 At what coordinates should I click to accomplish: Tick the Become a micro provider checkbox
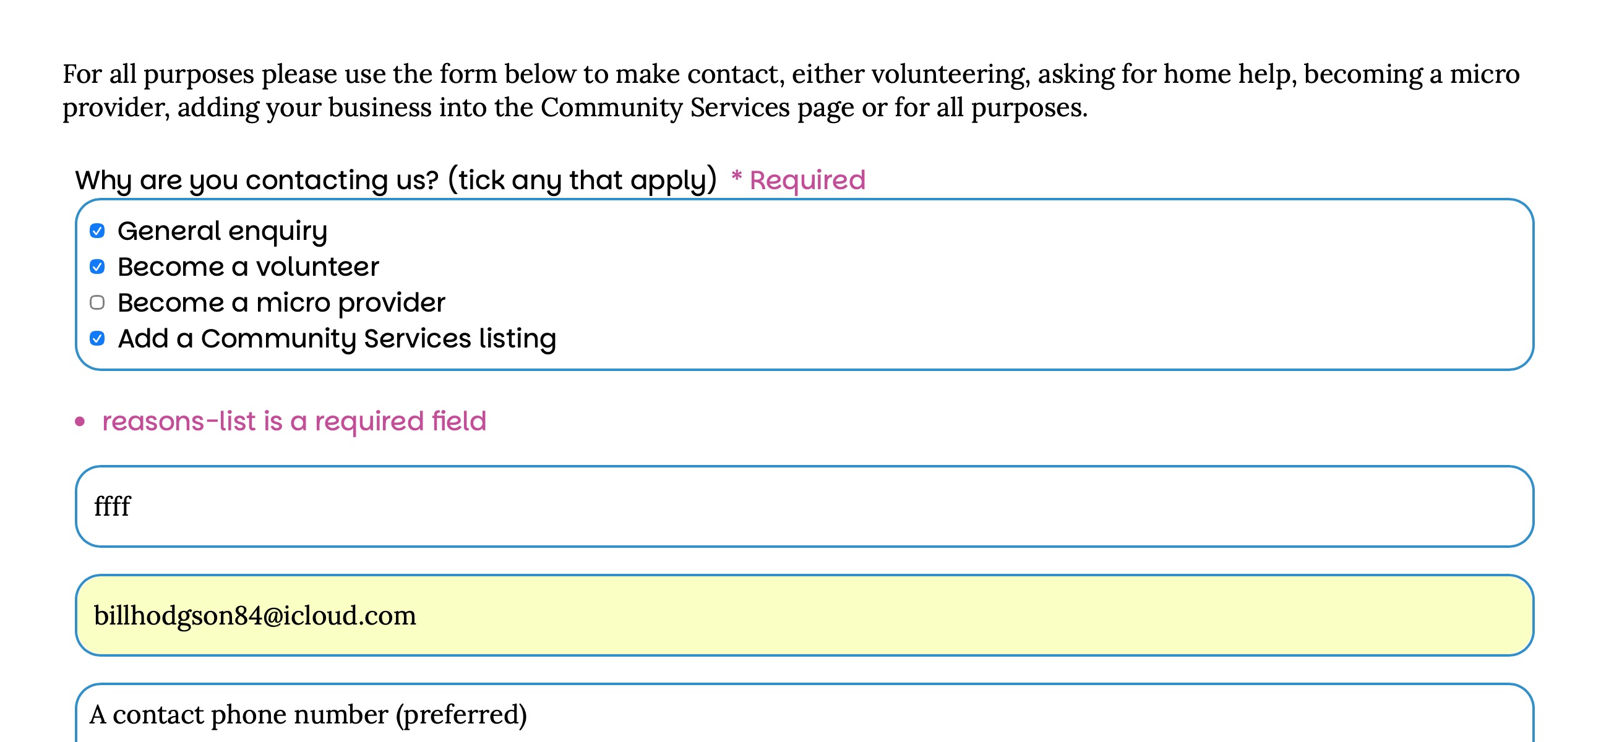pos(97,302)
